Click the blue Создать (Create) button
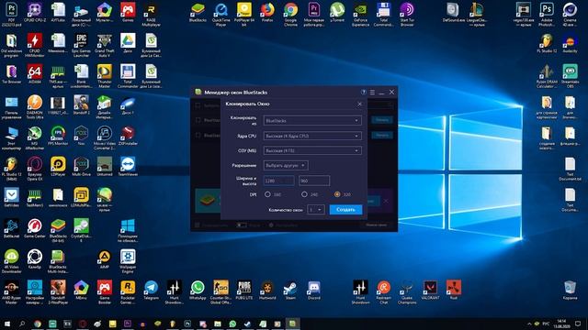 tap(345, 210)
